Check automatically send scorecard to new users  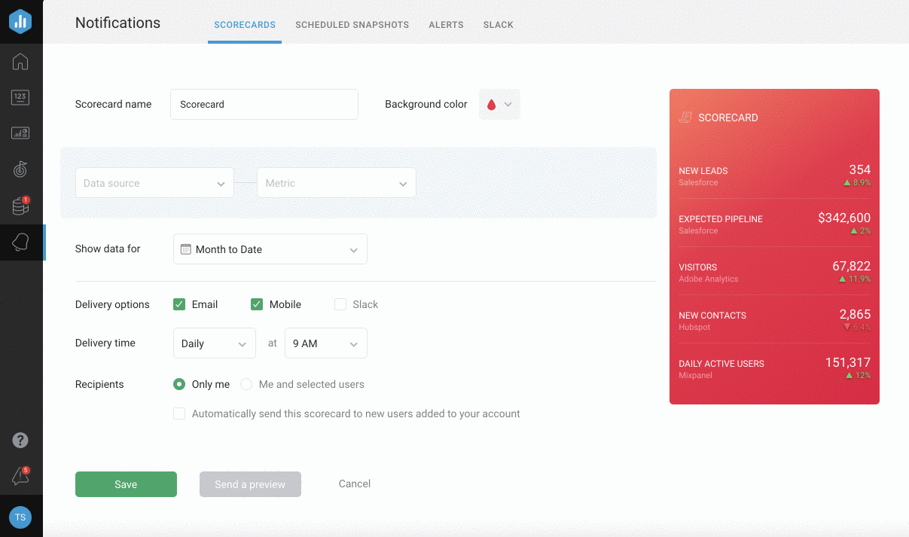click(x=179, y=413)
